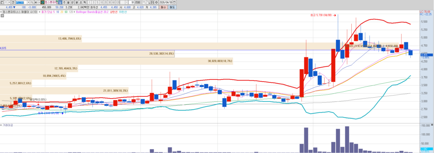
Task: Expand the dropdown arrow beside the left 주 button
Action: pyautogui.click(x=9, y=2)
